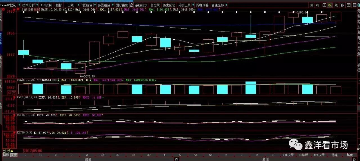Click the 移 move tool button

342,5
